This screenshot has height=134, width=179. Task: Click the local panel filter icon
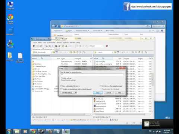pos(57,52)
